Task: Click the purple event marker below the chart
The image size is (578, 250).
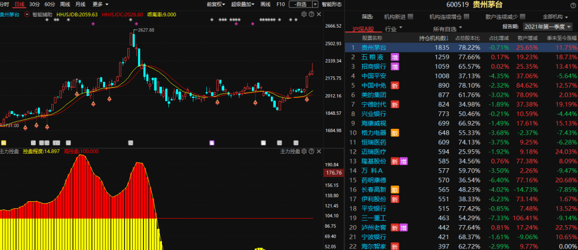Action: 212,142
